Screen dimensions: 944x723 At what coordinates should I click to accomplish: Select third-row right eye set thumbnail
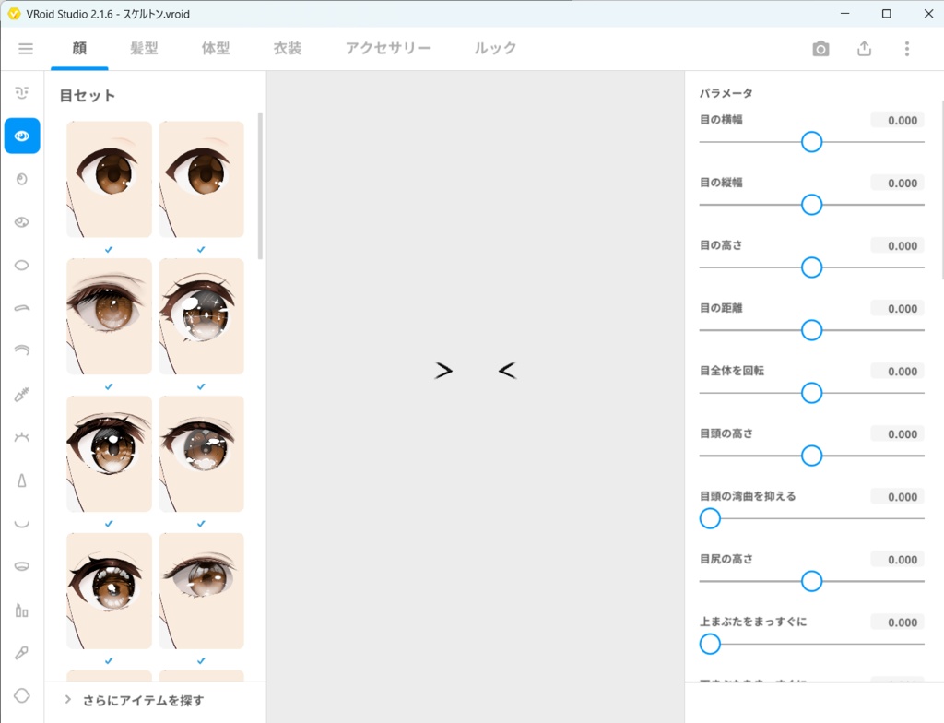click(x=202, y=454)
